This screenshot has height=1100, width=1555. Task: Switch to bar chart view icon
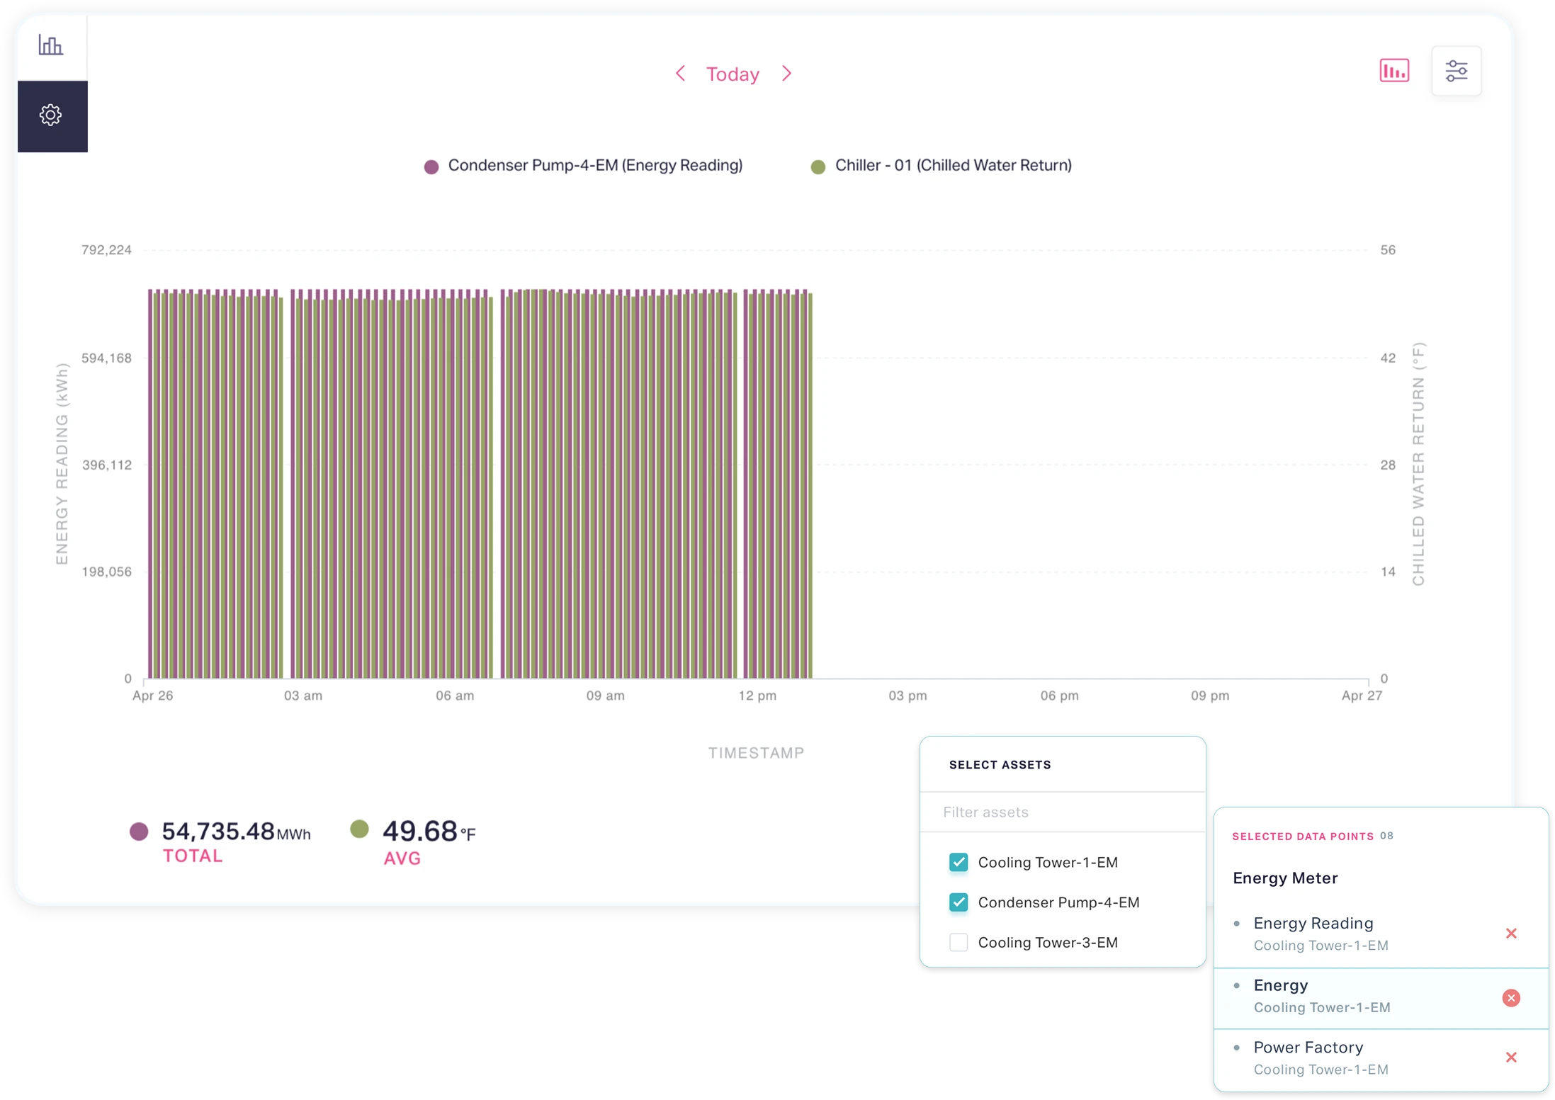click(x=1393, y=71)
